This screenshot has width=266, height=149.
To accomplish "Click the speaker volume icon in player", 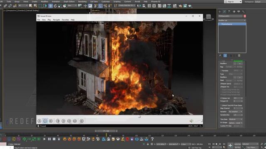I will point(191,121).
